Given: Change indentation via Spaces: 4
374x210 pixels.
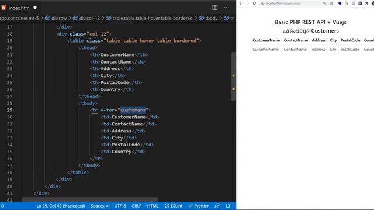Looking at the screenshot, I should (x=99, y=206).
